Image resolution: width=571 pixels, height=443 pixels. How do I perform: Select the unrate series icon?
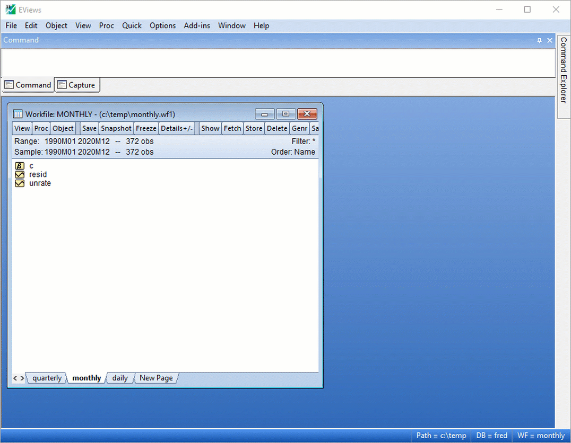click(x=20, y=183)
